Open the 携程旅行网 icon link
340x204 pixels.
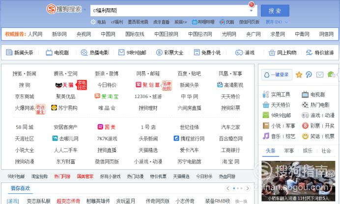pyautogui.click(x=176, y=138)
